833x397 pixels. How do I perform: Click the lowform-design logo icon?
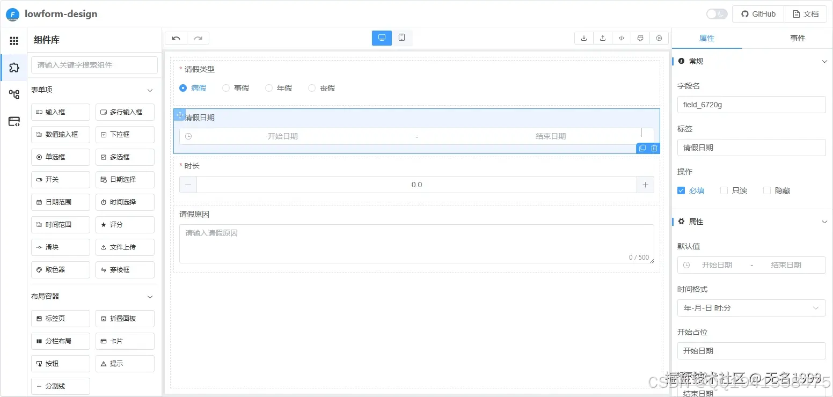pyautogui.click(x=12, y=14)
